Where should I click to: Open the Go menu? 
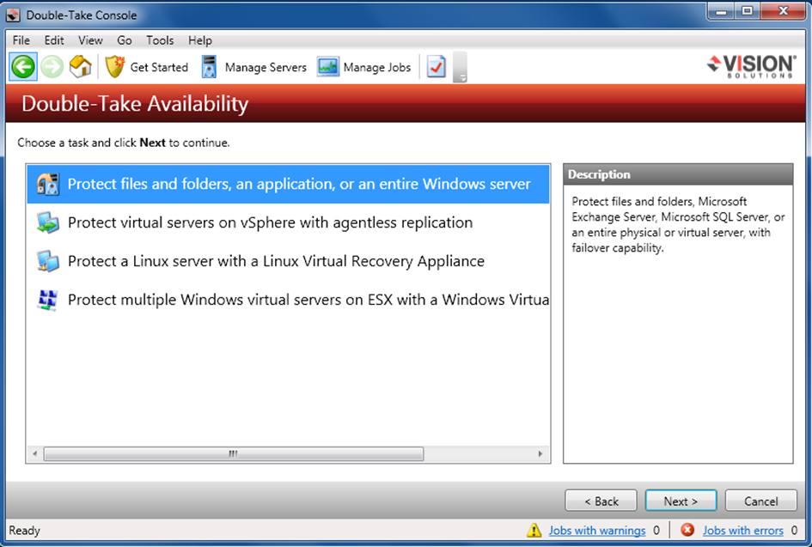pos(125,40)
